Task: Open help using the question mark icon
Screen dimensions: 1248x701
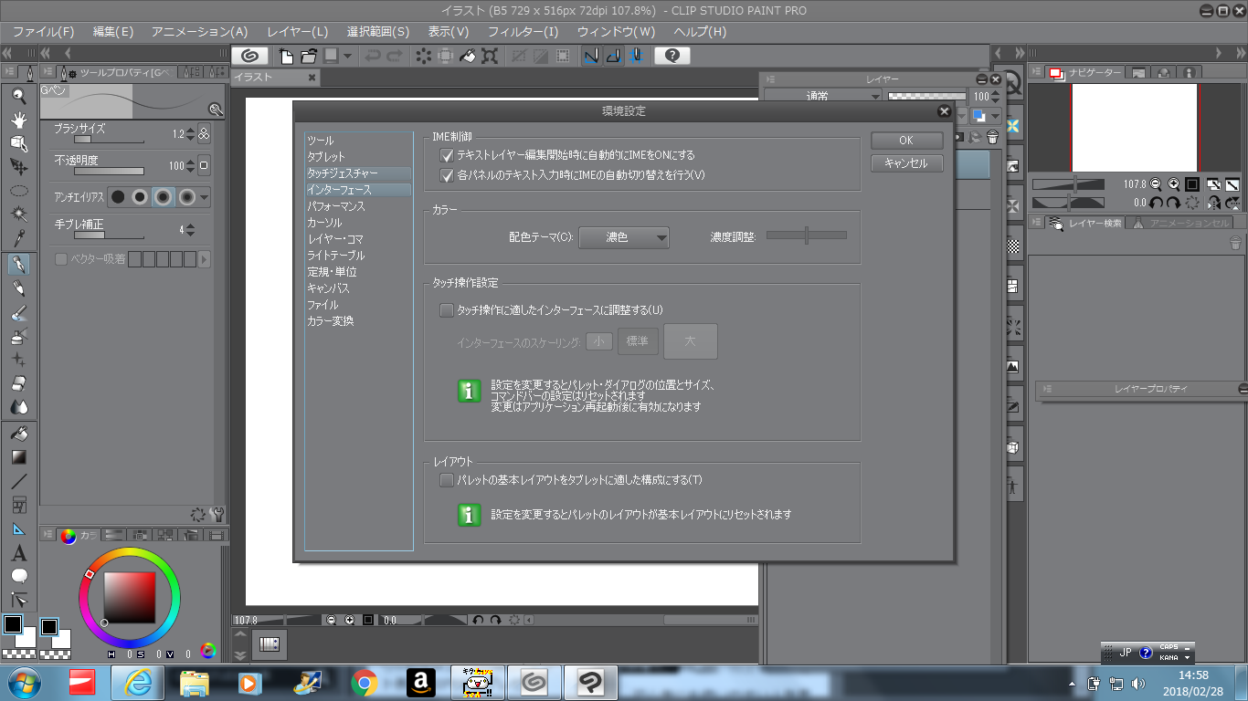Action: point(672,56)
